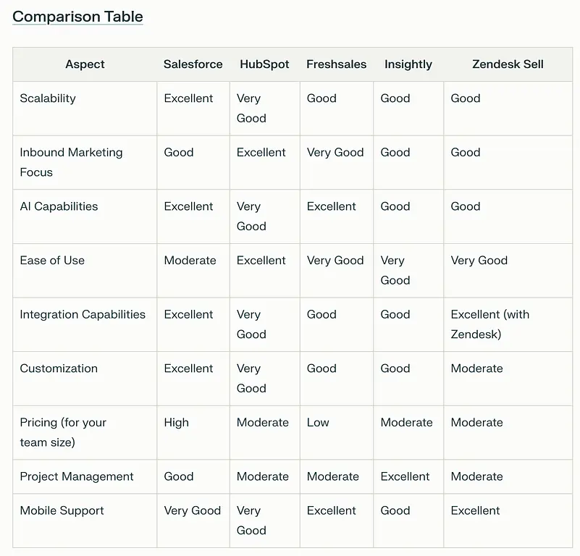
Task: Select Salesforce's "High" pricing cell
Action: [x=176, y=423]
